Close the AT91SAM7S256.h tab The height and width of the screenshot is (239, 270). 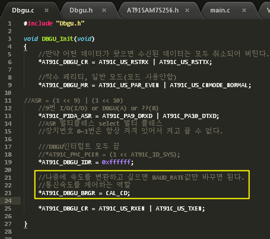187,10
